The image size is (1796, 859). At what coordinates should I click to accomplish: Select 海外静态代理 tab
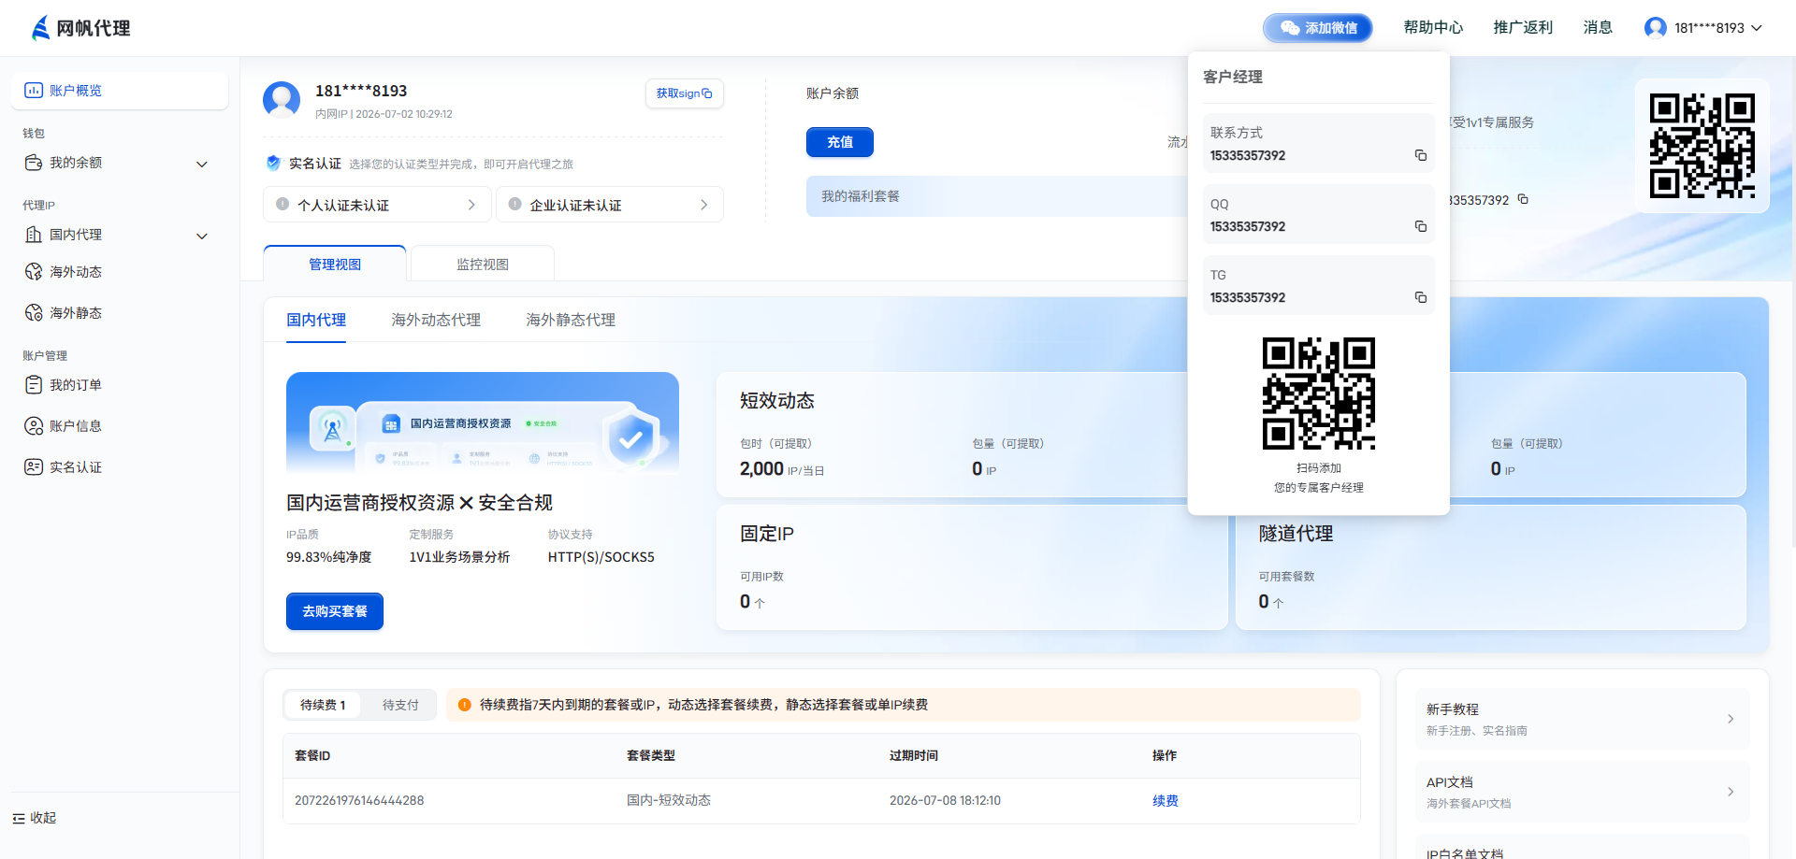tap(571, 320)
